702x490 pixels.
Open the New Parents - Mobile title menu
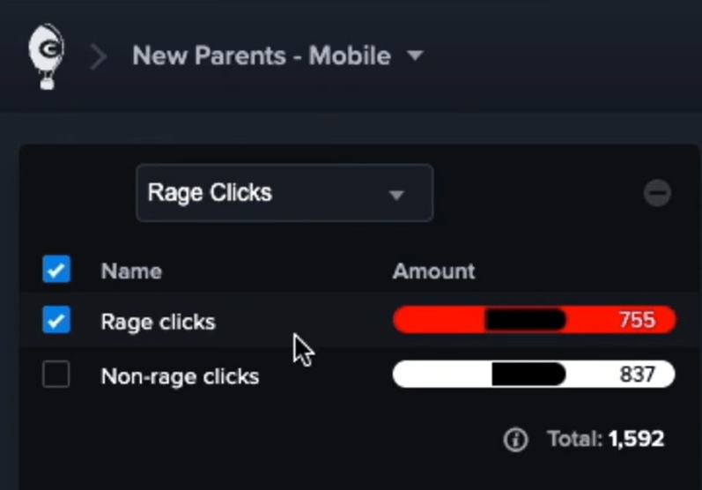pos(262,56)
